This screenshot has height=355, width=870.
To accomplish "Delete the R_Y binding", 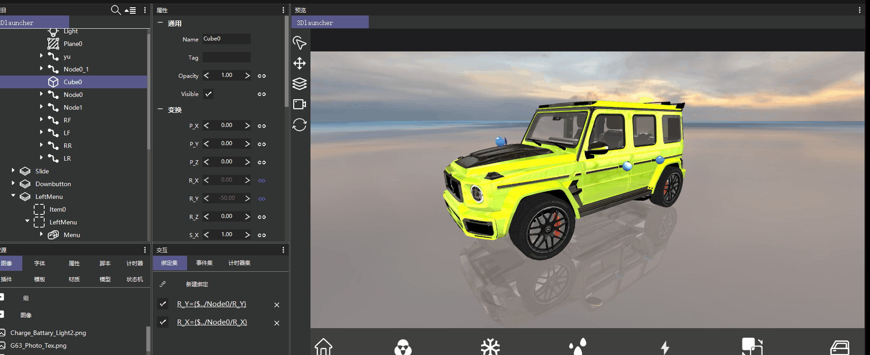I will point(277,305).
